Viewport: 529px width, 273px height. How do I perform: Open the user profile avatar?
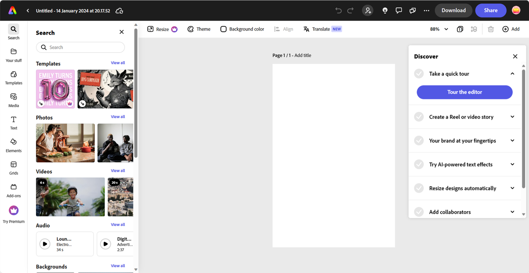coord(516,10)
